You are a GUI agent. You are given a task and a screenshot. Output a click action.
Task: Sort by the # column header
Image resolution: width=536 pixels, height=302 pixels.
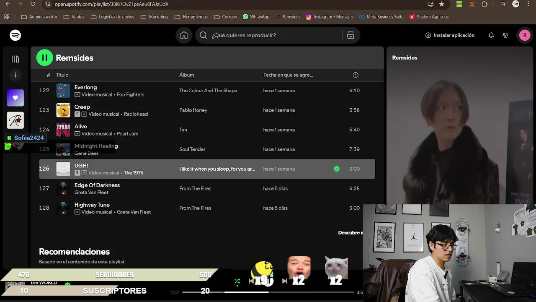pyautogui.click(x=49, y=75)
